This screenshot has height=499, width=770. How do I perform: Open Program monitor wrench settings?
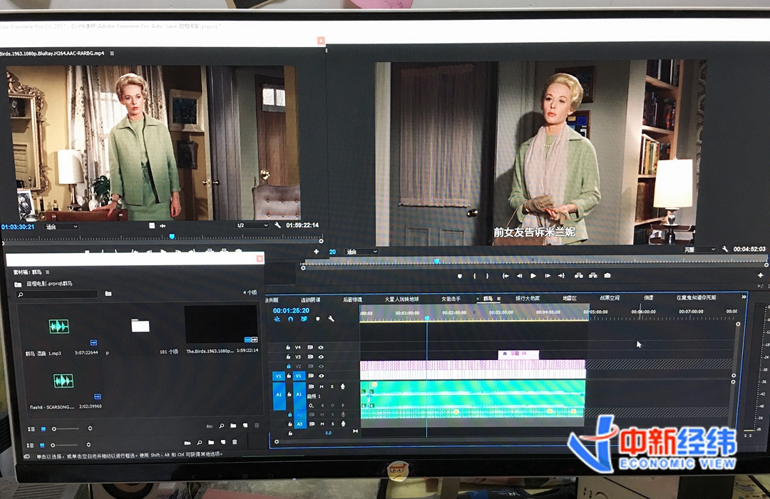click(724, 249)
